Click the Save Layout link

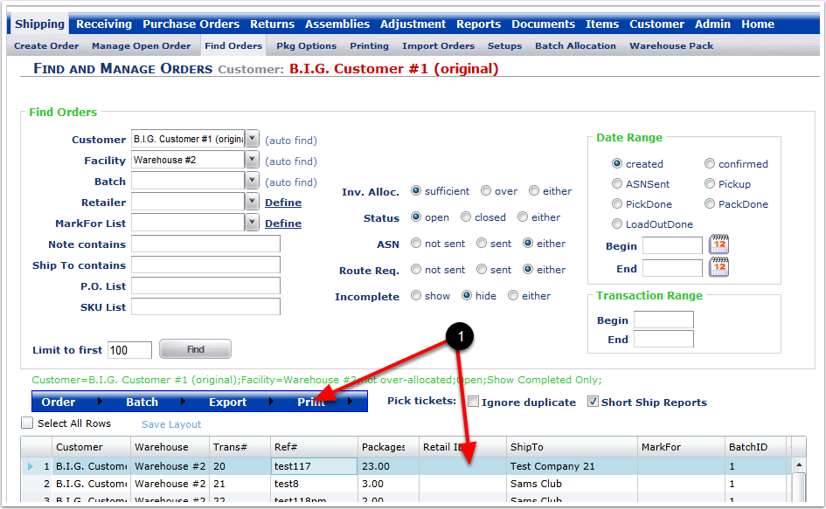(171, 424)
